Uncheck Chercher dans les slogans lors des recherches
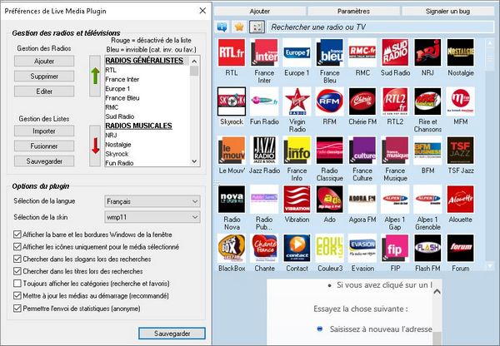500x346 pixels. tap(17, 259)
